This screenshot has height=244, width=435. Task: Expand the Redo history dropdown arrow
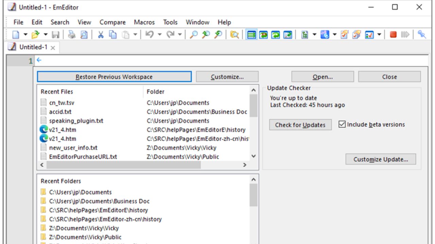(x=180, y=35)
